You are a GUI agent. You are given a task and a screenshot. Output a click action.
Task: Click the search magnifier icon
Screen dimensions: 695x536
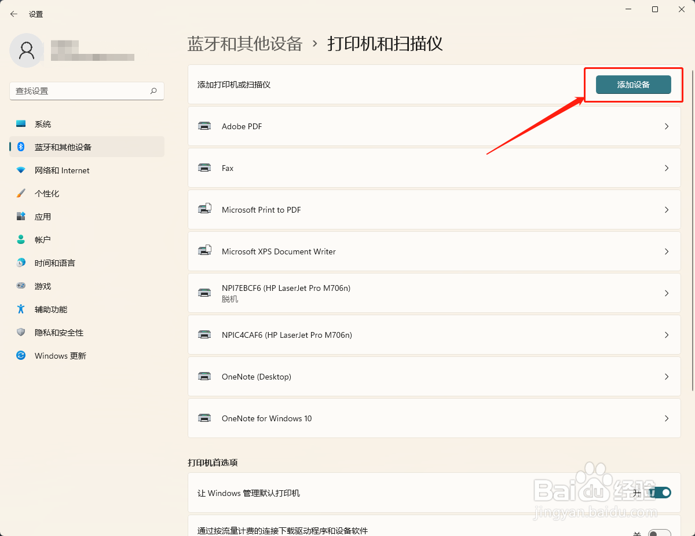pyautogui.click(x=153, y=91)
